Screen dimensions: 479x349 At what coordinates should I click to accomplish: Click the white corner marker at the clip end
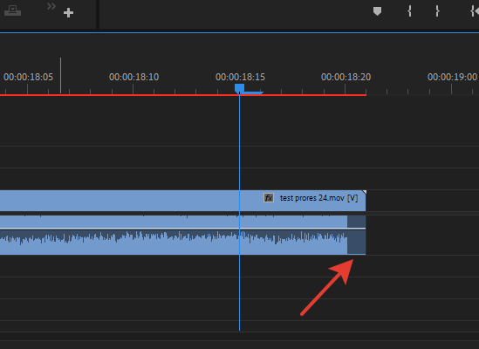click(x=364, y=192)
